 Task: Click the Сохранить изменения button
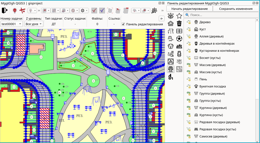[x=236, y=9]
